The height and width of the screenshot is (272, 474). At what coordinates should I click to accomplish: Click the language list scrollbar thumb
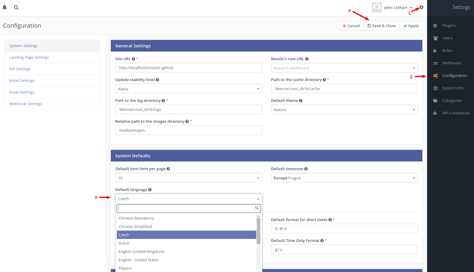[258, 231]
